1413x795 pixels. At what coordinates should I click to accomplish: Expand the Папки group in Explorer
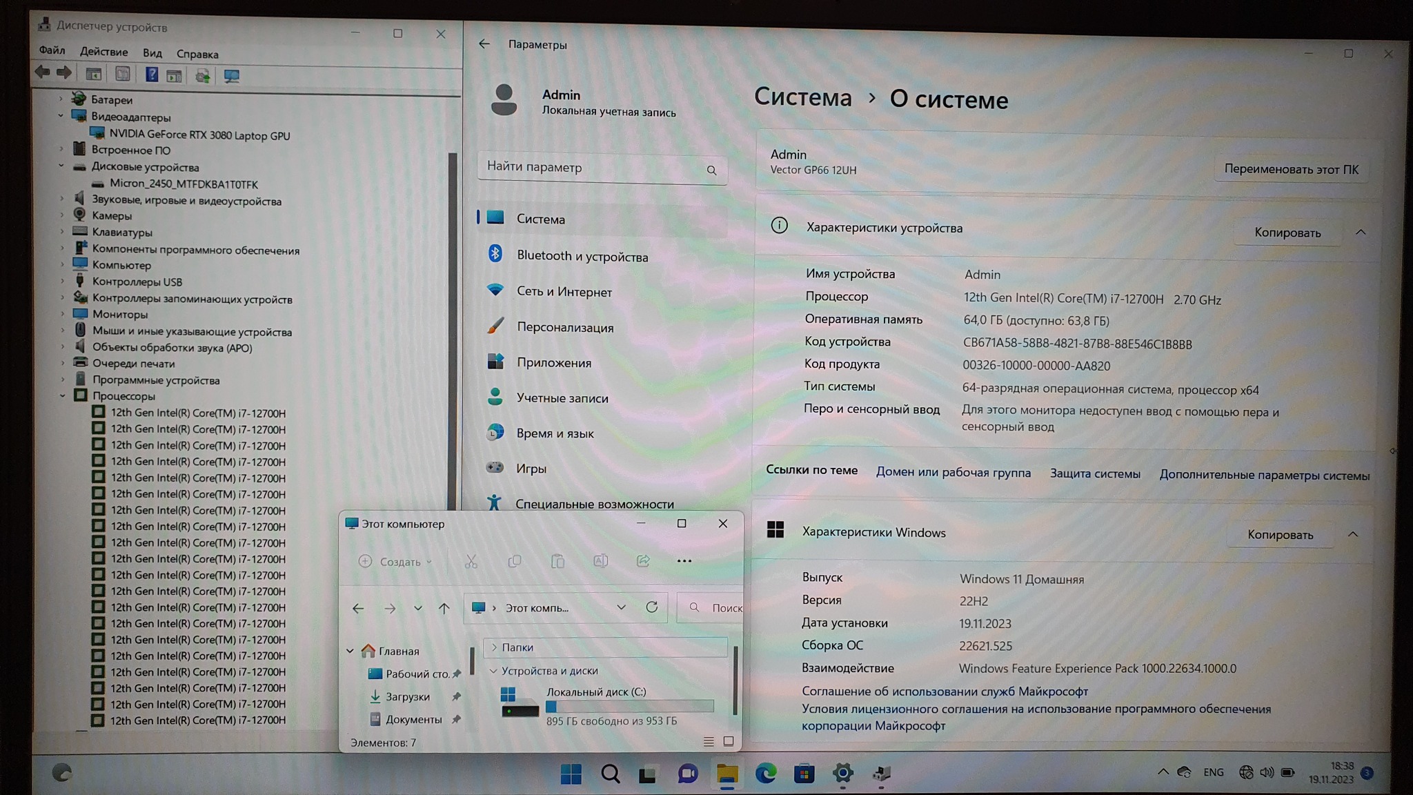(x=494, y=647)
